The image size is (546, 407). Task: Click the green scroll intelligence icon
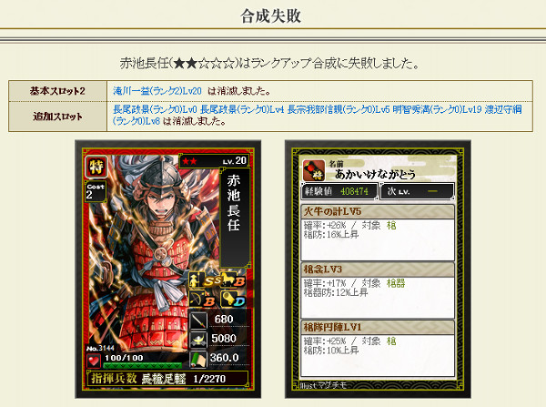[198, 359]
